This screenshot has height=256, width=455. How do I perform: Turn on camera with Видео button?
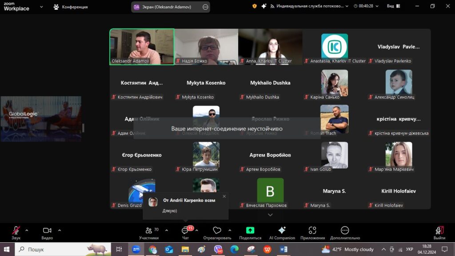(47, 233)
